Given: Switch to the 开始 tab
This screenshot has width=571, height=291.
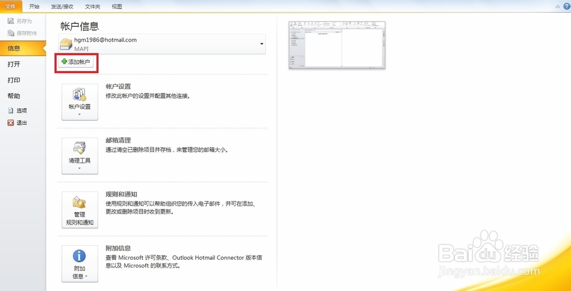Looking at the screenshot, I should (34, 6).
